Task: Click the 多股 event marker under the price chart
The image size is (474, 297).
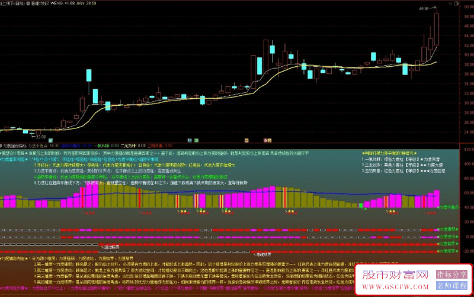Action: coord(268,140)
